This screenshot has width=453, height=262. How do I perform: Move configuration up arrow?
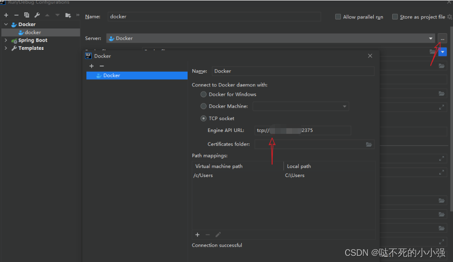47,15
